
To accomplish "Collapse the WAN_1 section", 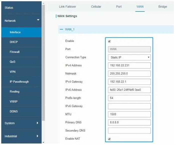I will pos(61,29).
